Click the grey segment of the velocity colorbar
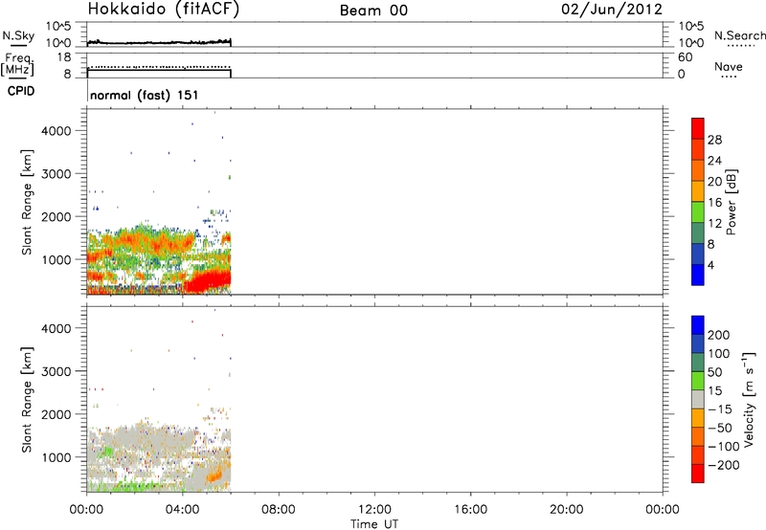Image resolution: width=766 pixels, height=530 pixels. 698,399
